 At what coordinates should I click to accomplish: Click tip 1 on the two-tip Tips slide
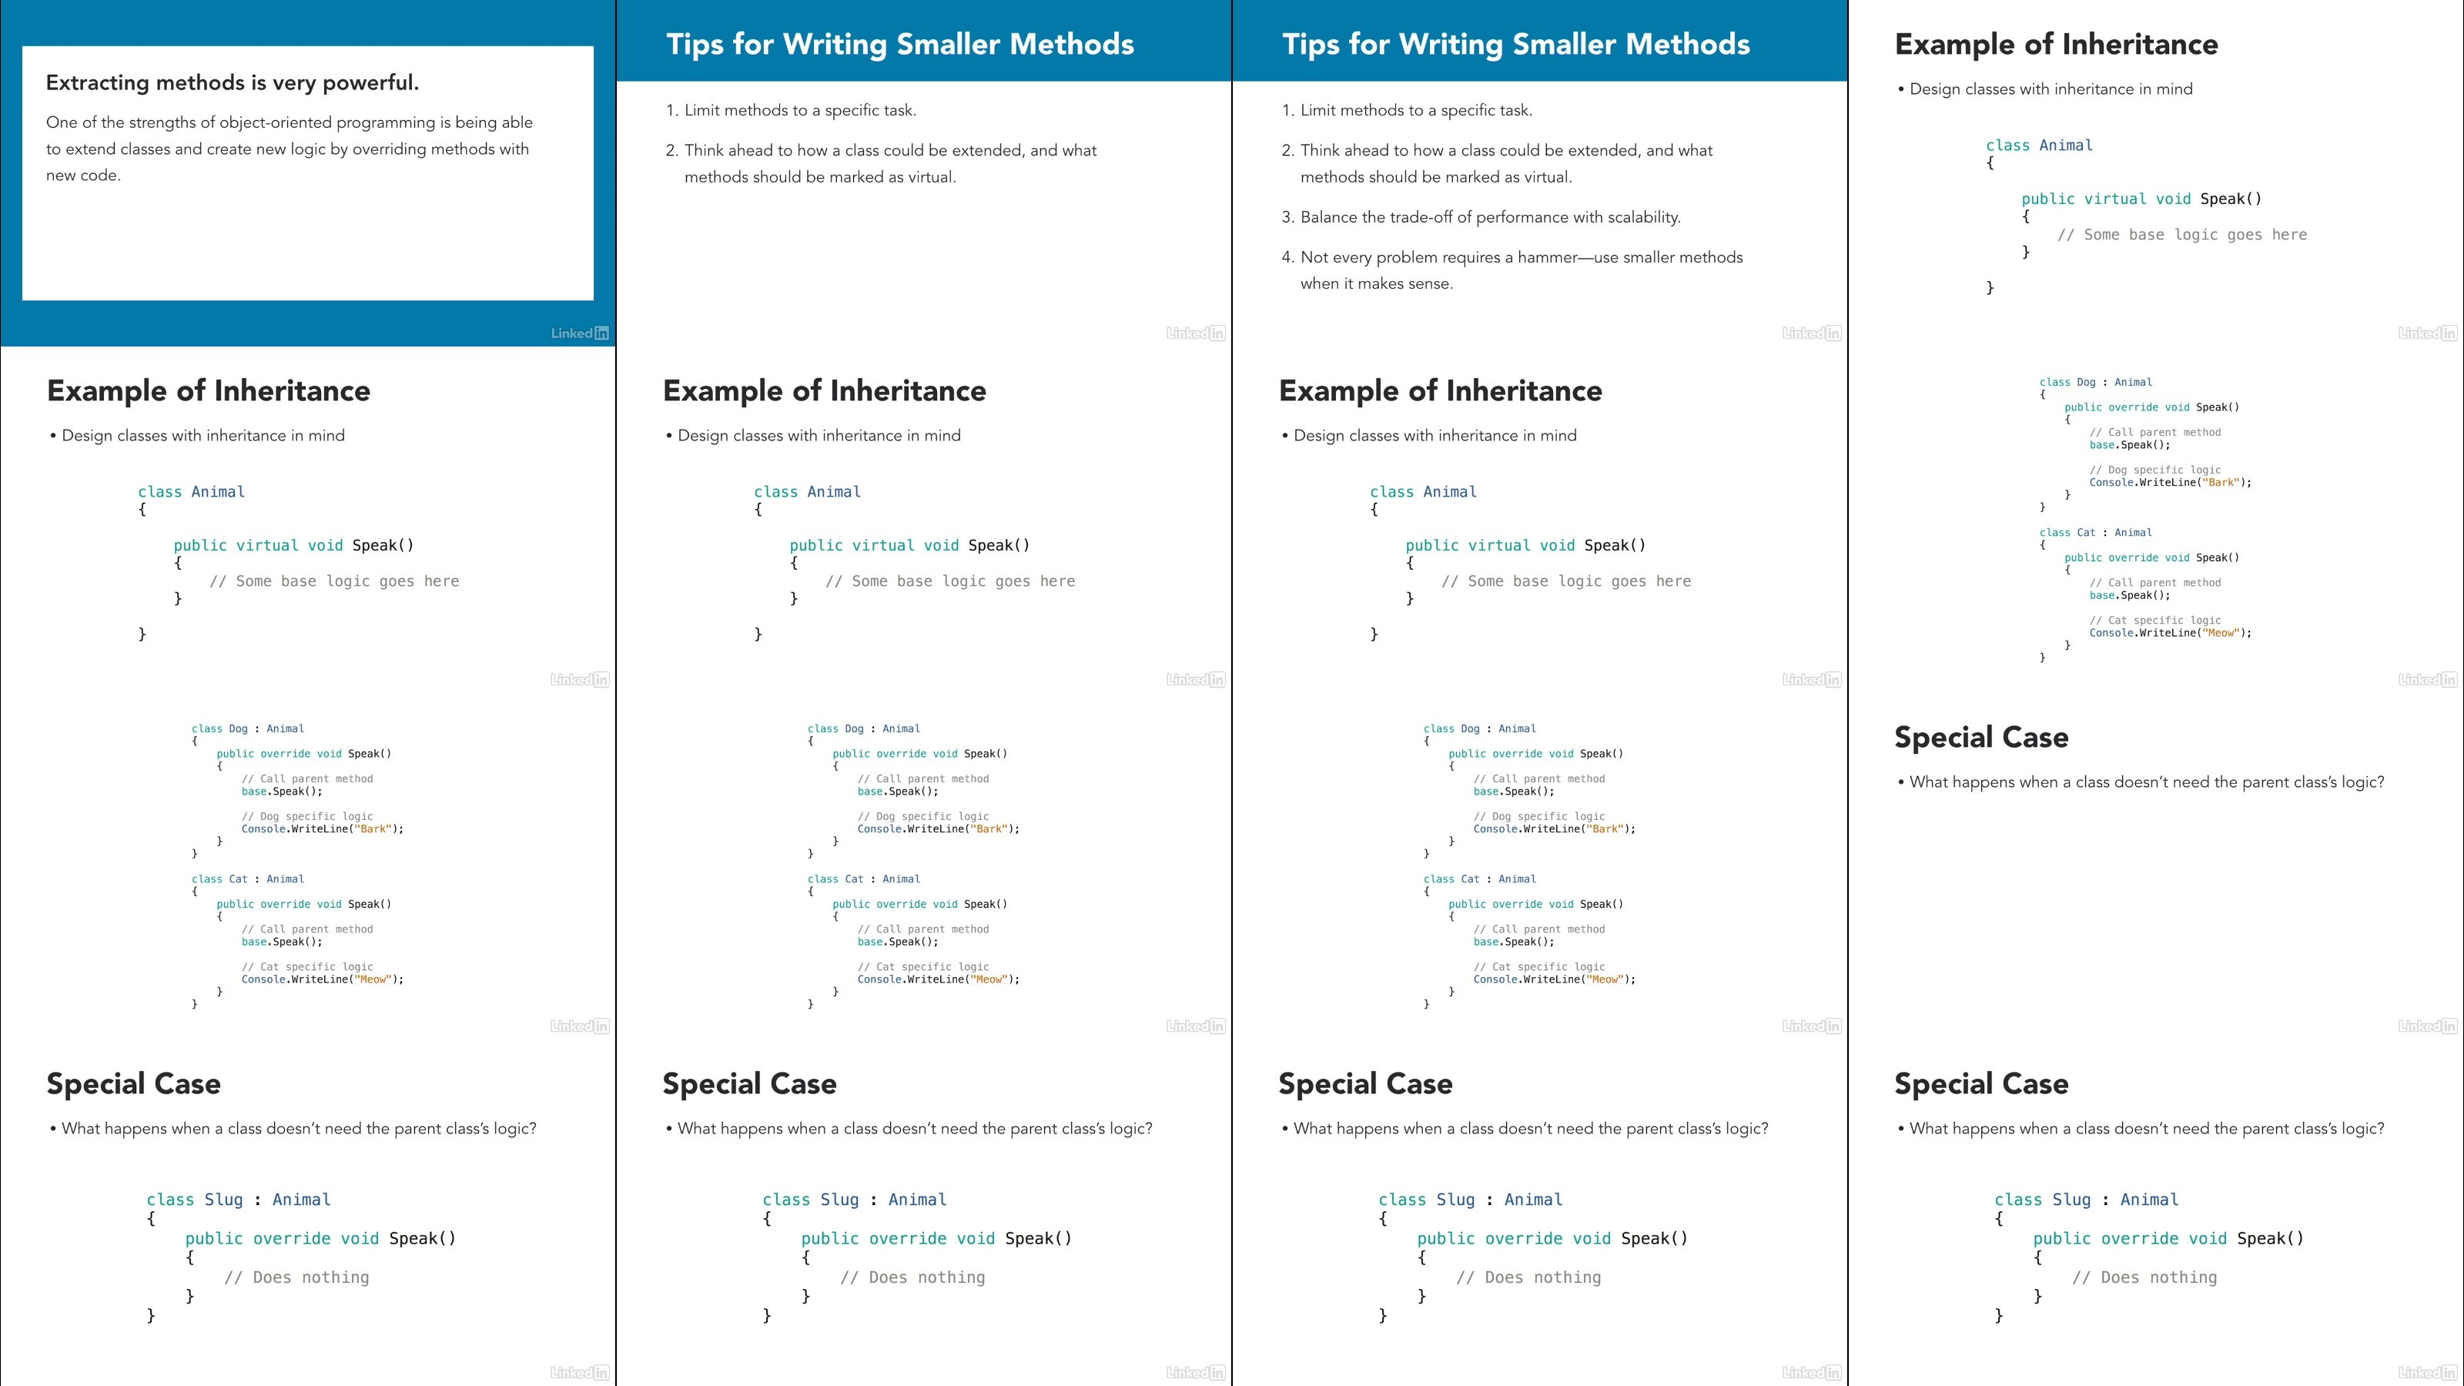791,110
